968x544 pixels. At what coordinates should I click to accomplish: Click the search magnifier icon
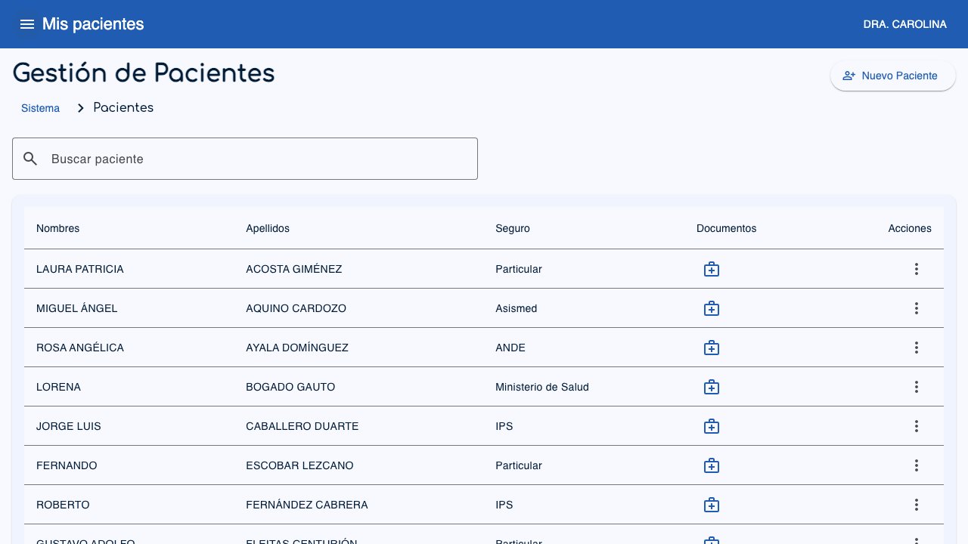30,159
